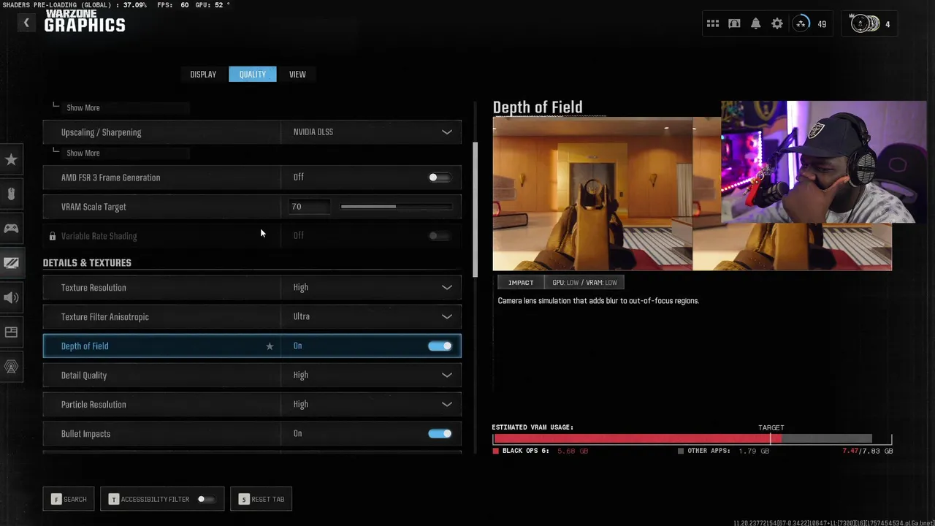
Task: Click the Ultra value text
Action: pyautogui.click(x=302, y=317)
